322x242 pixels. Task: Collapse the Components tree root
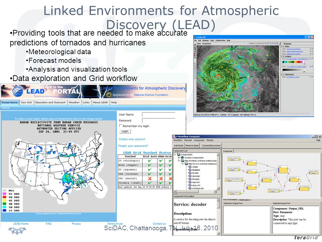(x=175, y=154)
